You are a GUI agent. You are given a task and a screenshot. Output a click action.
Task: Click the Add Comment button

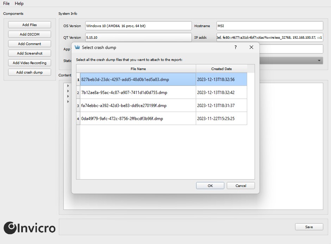click(x=30, y=44)
